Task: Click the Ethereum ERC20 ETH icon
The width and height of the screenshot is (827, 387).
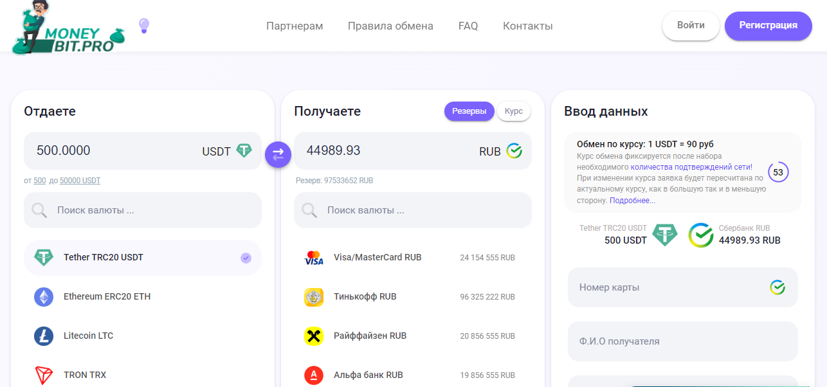Action: [x=44, y=297]
